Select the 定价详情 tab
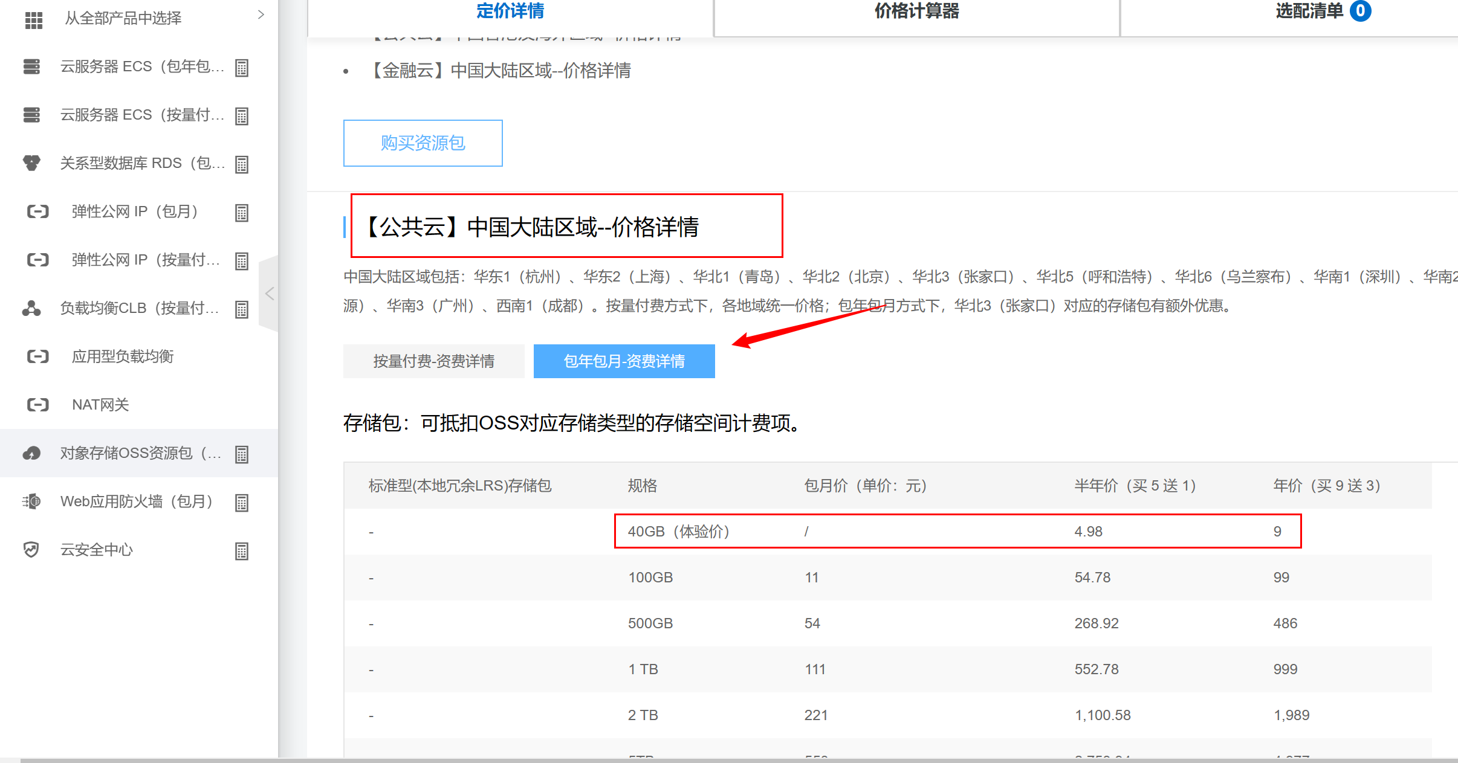This screenshot has height=763, width=1458. [x=510, y=12]
